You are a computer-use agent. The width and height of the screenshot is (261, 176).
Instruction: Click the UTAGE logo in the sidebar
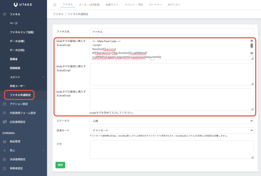click(23, 5)
